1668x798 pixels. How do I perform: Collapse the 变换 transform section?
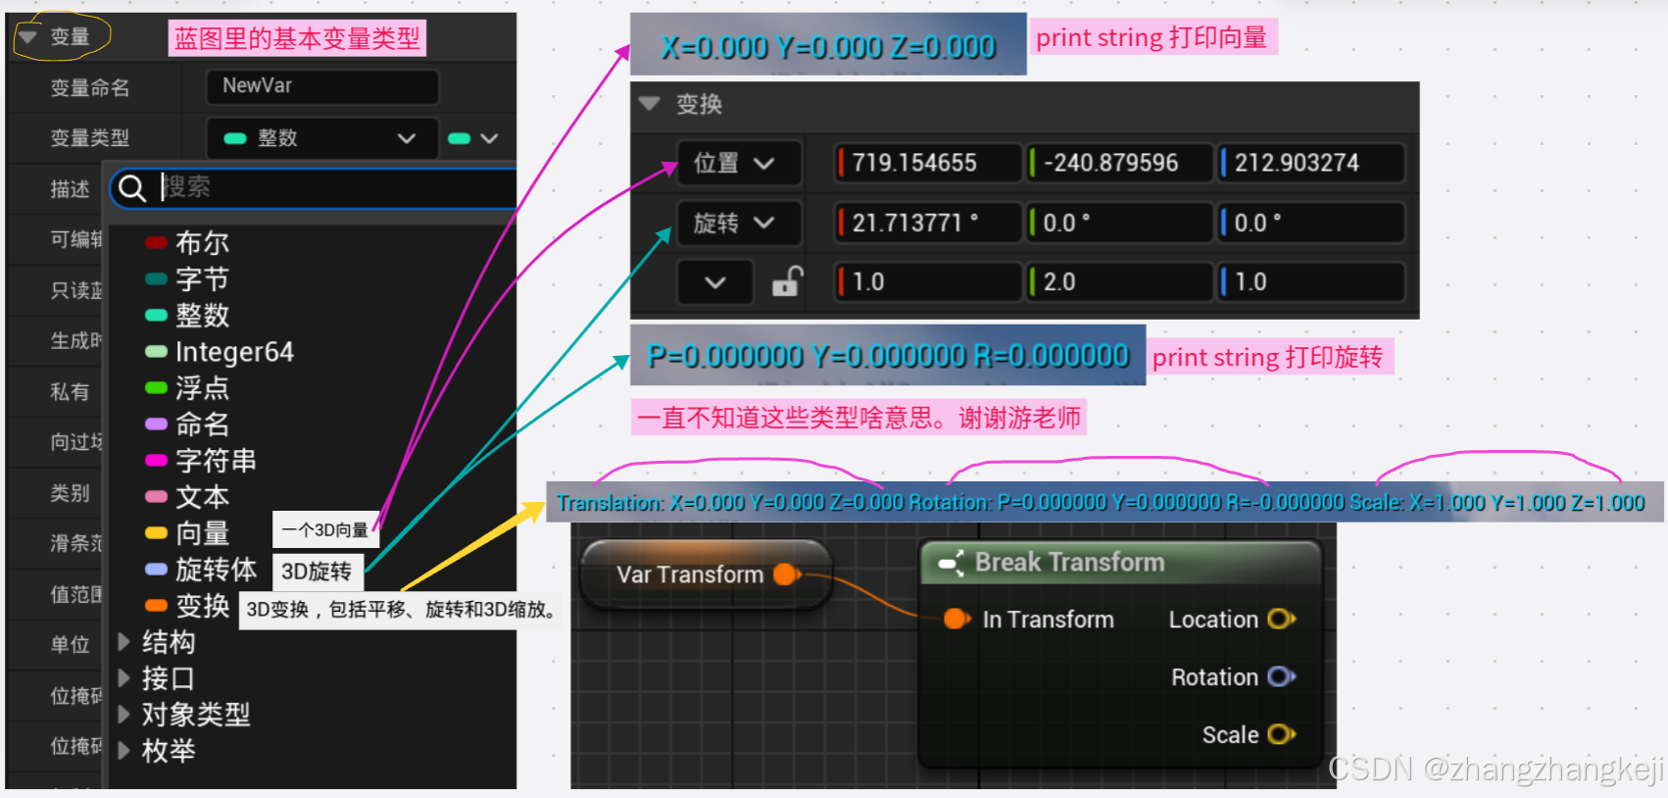click(649, 103)
